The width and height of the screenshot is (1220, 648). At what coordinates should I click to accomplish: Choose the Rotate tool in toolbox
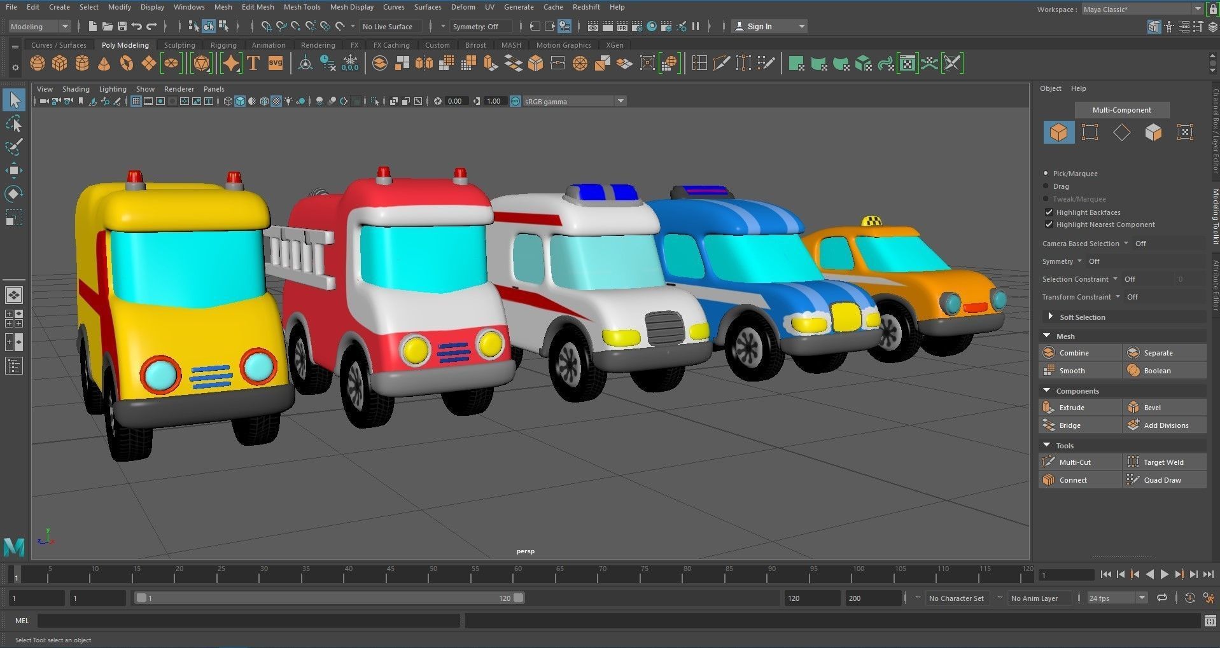click(x=14, y=193)
